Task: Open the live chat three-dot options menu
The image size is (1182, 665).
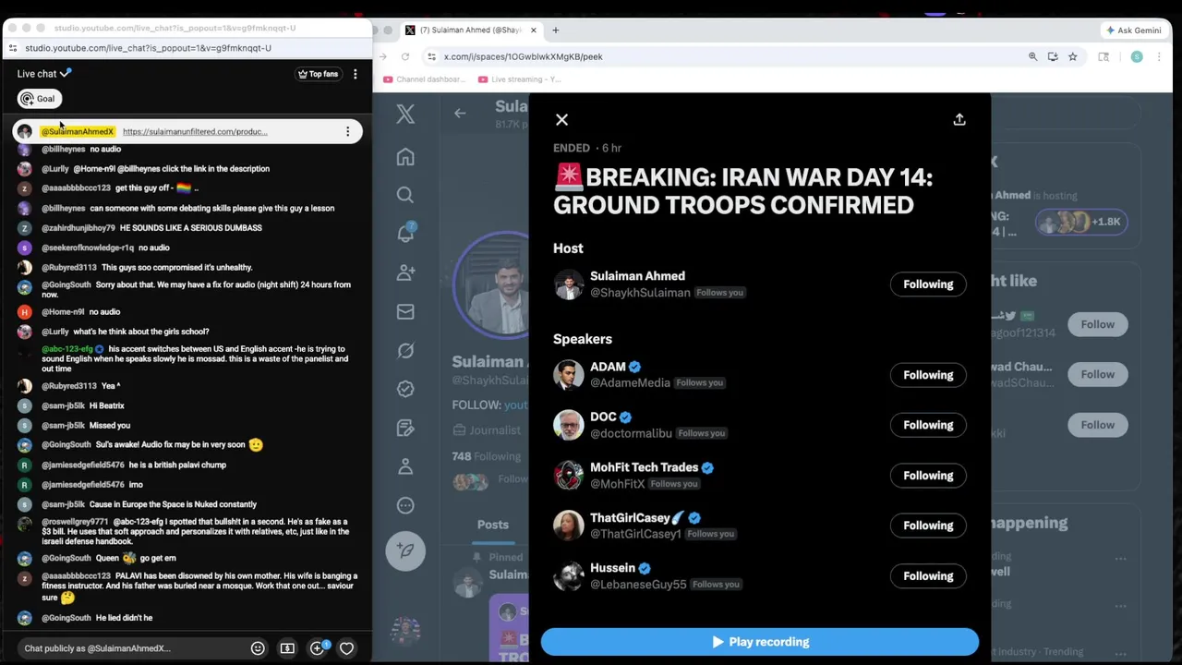Action: click(355, 74)
